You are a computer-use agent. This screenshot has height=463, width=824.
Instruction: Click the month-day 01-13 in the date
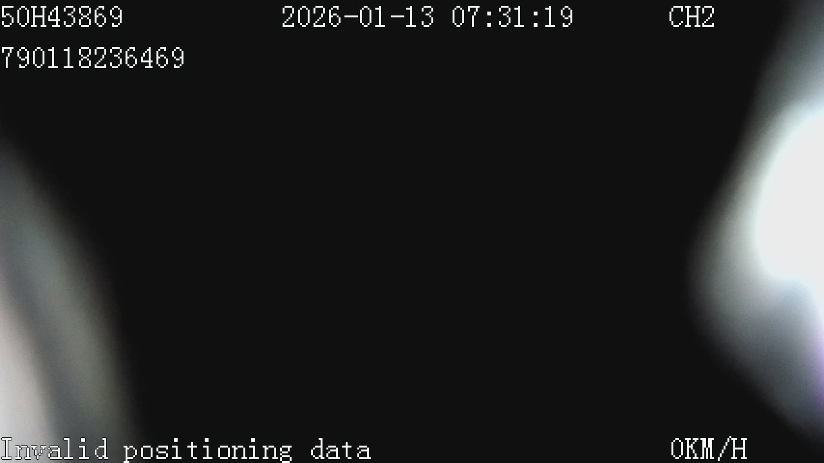397,17
